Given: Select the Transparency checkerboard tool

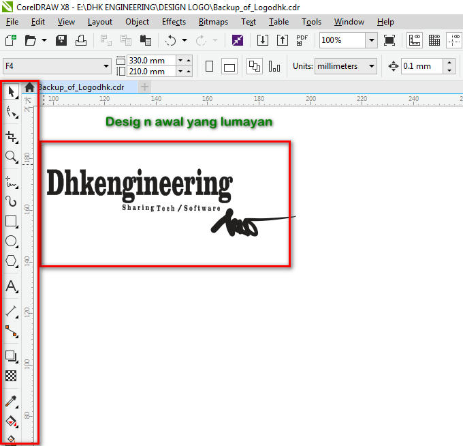Looking at the screenshot, I should tap(11, 376).
